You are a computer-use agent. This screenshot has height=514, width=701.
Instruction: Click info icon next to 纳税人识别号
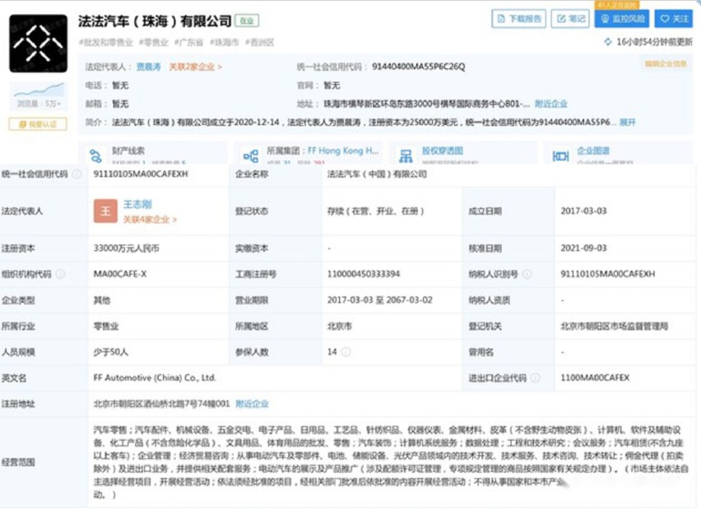527,274
